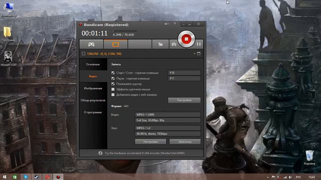Click the F11 hotkey field
Screen dimensions: 321x180
click(184, 78)
